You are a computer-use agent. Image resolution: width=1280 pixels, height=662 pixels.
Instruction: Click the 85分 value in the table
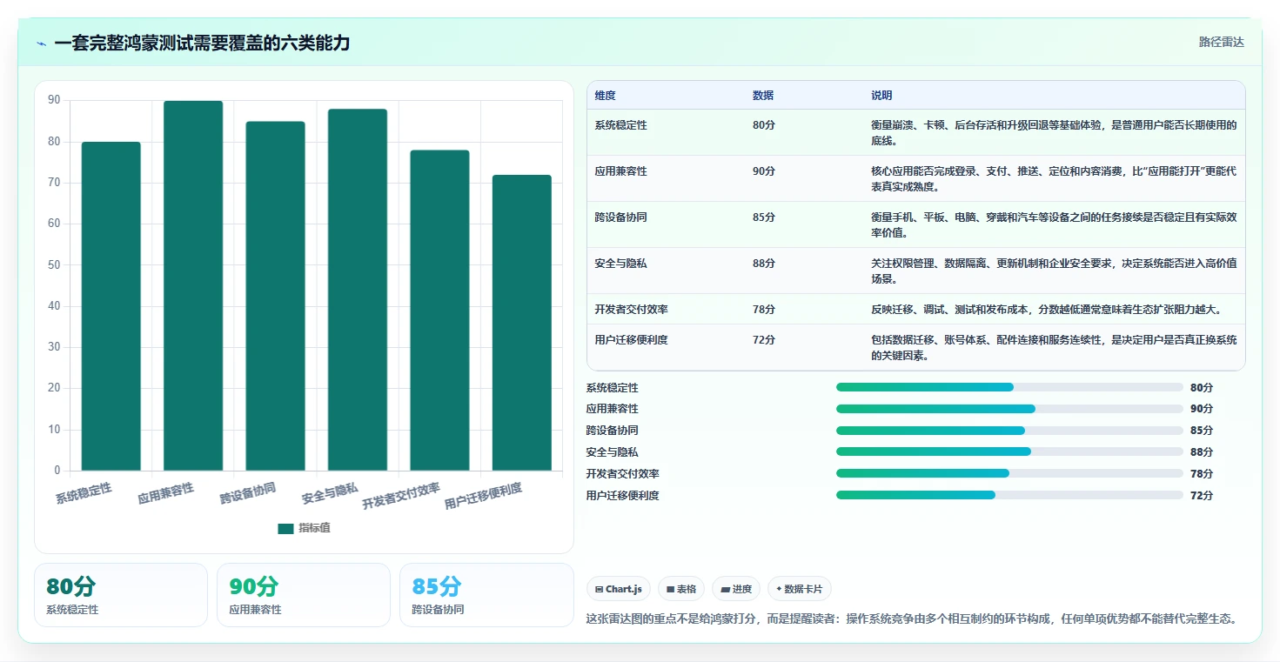(x=764, y=217)
